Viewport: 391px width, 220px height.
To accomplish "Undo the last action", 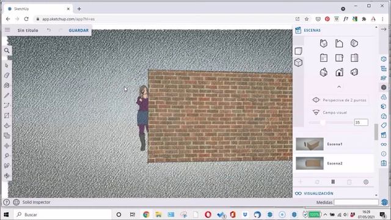I will pos(49,30).
